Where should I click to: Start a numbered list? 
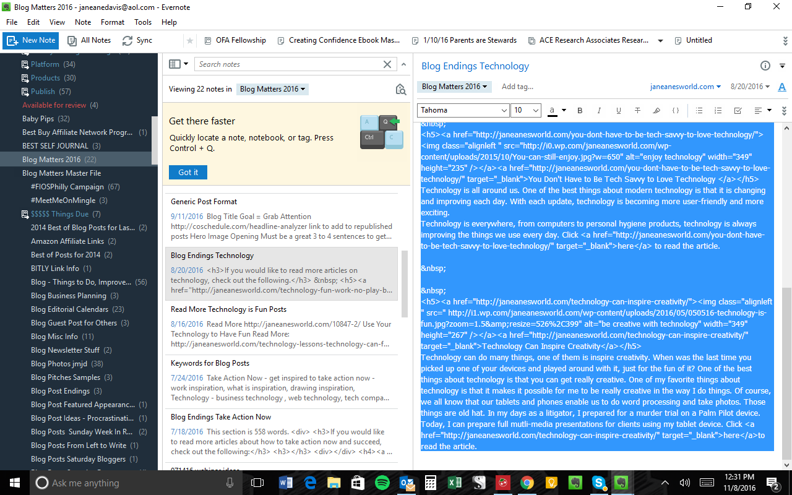point(718,111)
